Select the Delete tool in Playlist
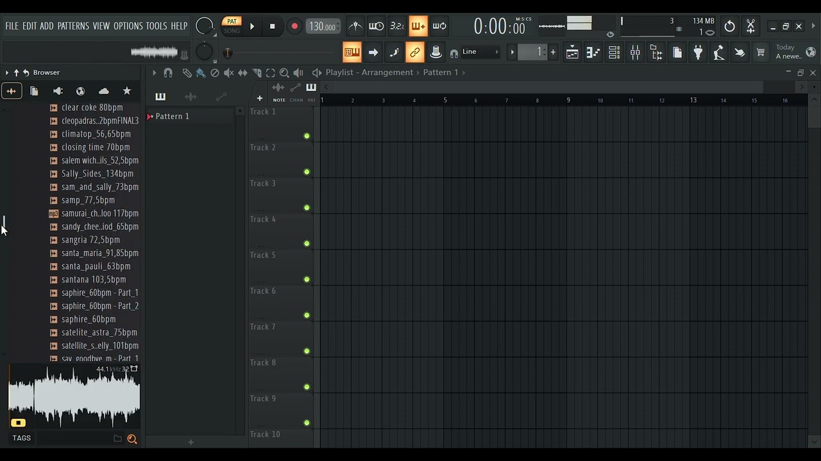 (x=215, y=73)
